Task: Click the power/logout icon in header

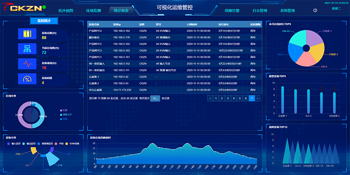Action: point(315,10)
